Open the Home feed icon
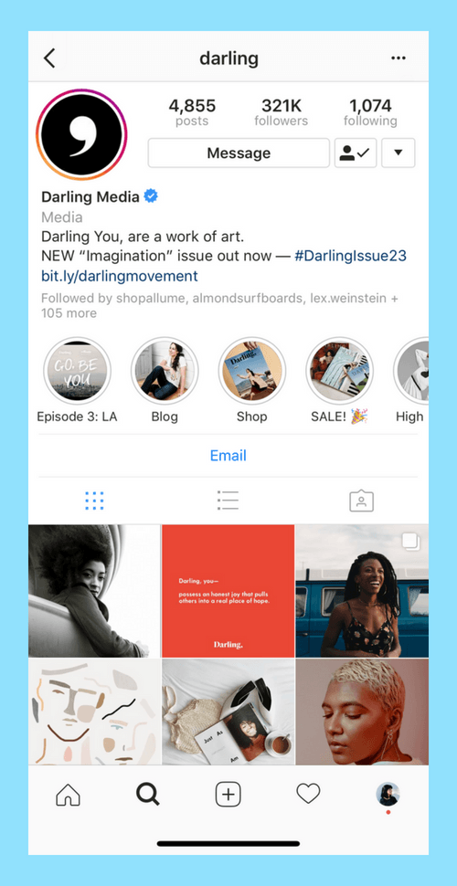This screenshot has height=886, width=457. 68,795
